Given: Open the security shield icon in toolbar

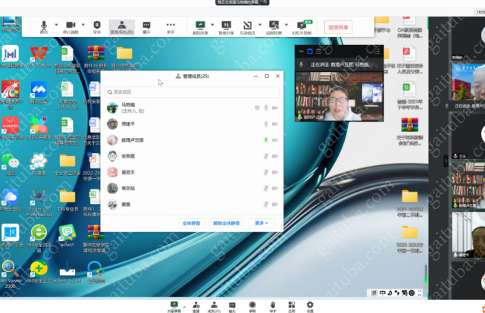Looking at the screenshot, I should coord(97,26).
